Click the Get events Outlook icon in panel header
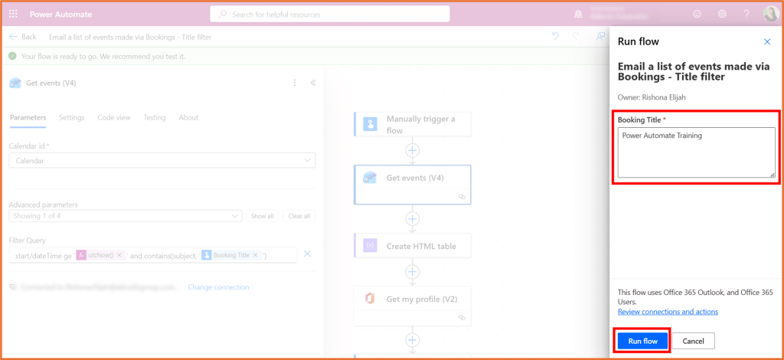Viewport: 784px width, 360px height. [15, 83]
